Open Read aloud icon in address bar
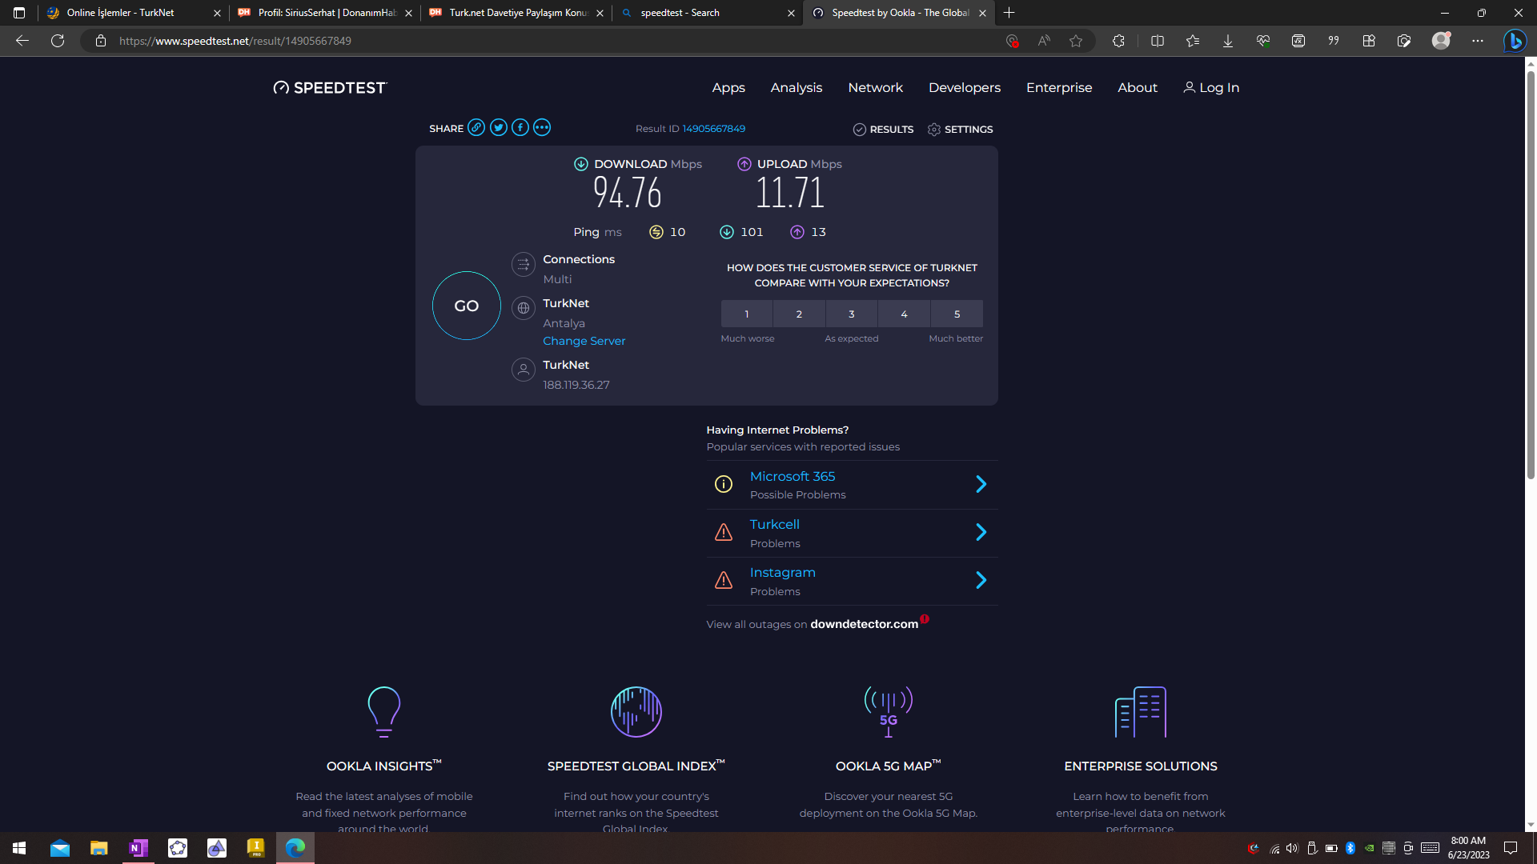Viewport: 1537px width, 864px height. [1044, 41]
